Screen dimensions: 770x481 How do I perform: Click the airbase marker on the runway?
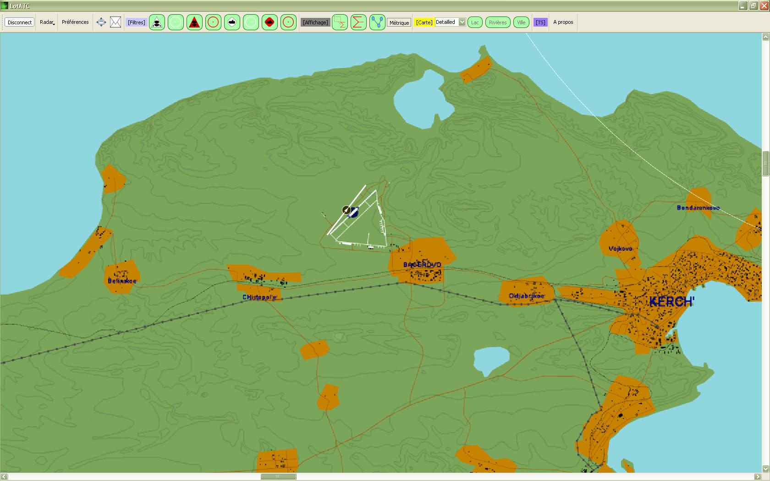point(347,210)
